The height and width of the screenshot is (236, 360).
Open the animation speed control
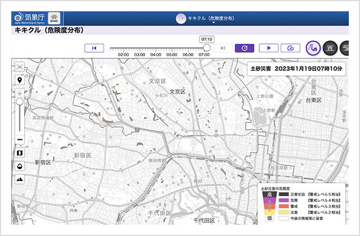click(290, 48)
